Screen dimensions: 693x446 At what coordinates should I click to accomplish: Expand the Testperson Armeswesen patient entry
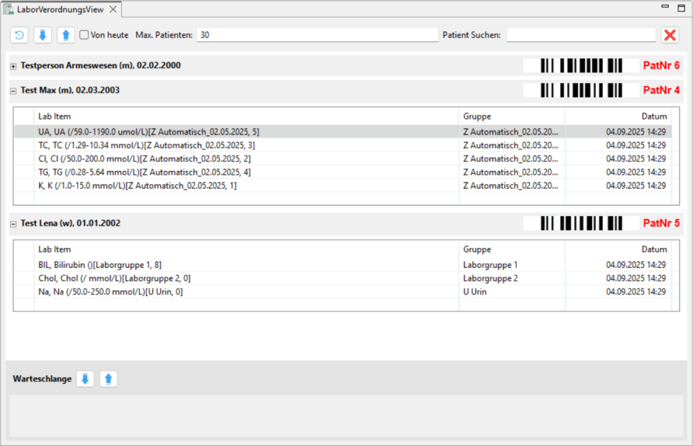tap(14, 66)
